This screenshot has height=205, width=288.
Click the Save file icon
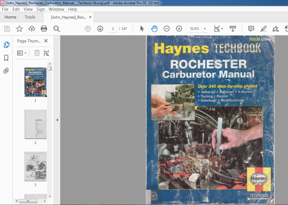(7, 29)
